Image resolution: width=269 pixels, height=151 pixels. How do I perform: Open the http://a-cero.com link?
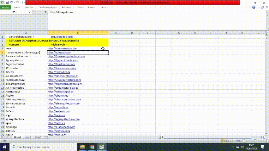pyautogui.click(x=58, y=111)
